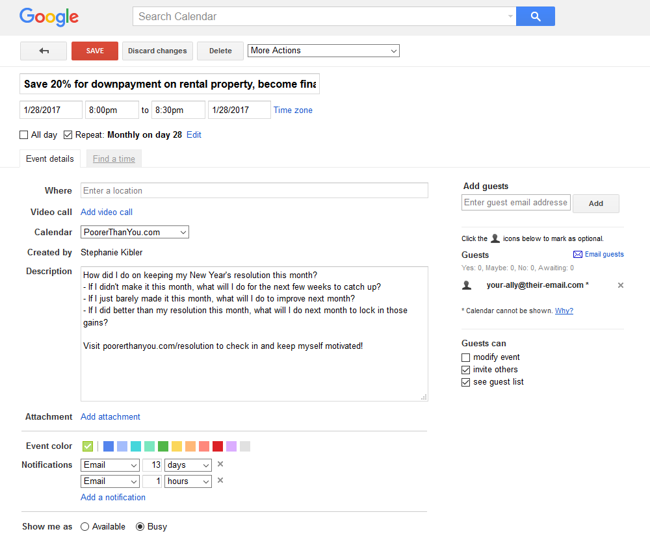This screenshot has width=650, height=536.
Task: Enable guests can modify event
Action: point(466,357)
